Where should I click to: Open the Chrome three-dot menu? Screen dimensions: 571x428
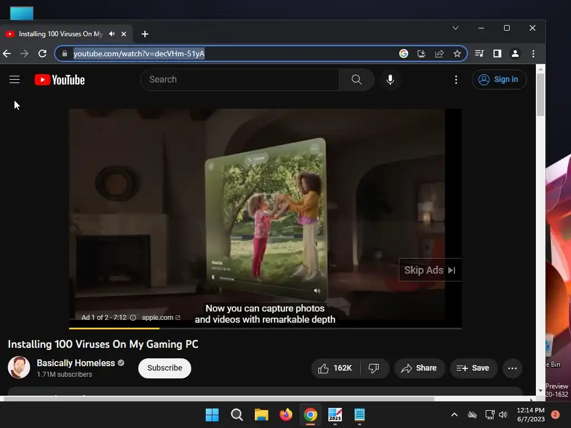click(x=533, y=53)
